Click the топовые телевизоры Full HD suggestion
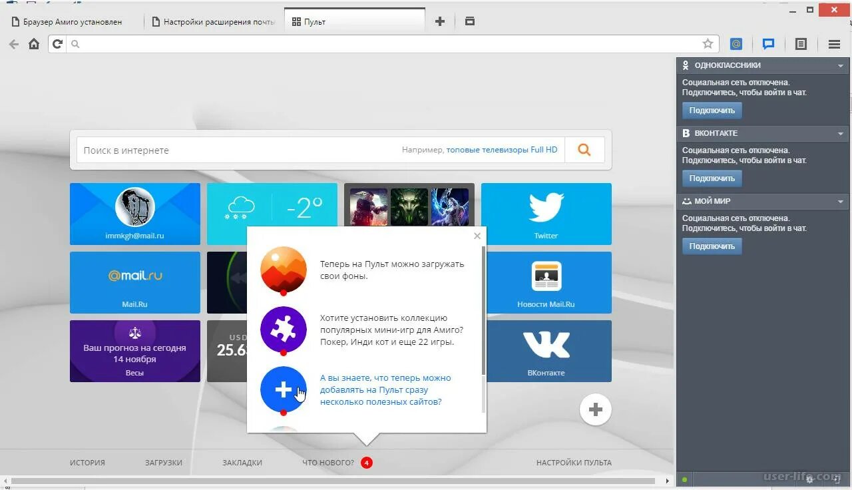Viewport: 852px width, 490px height. pos(502,150)
